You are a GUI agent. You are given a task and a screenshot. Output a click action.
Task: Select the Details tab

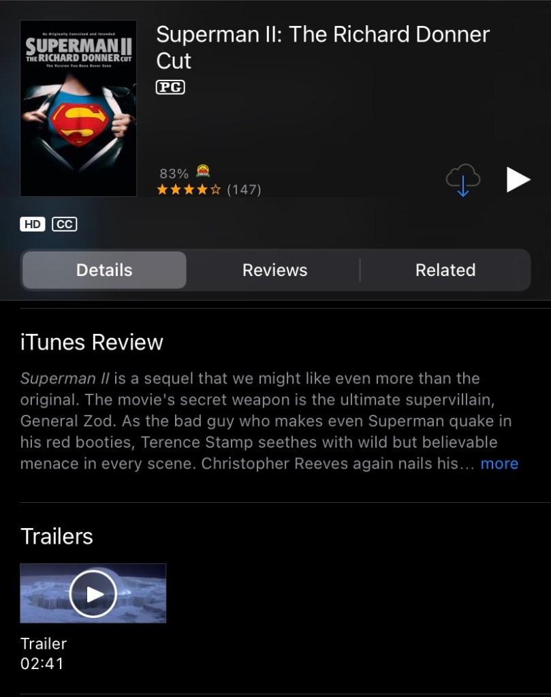[104, 270]
